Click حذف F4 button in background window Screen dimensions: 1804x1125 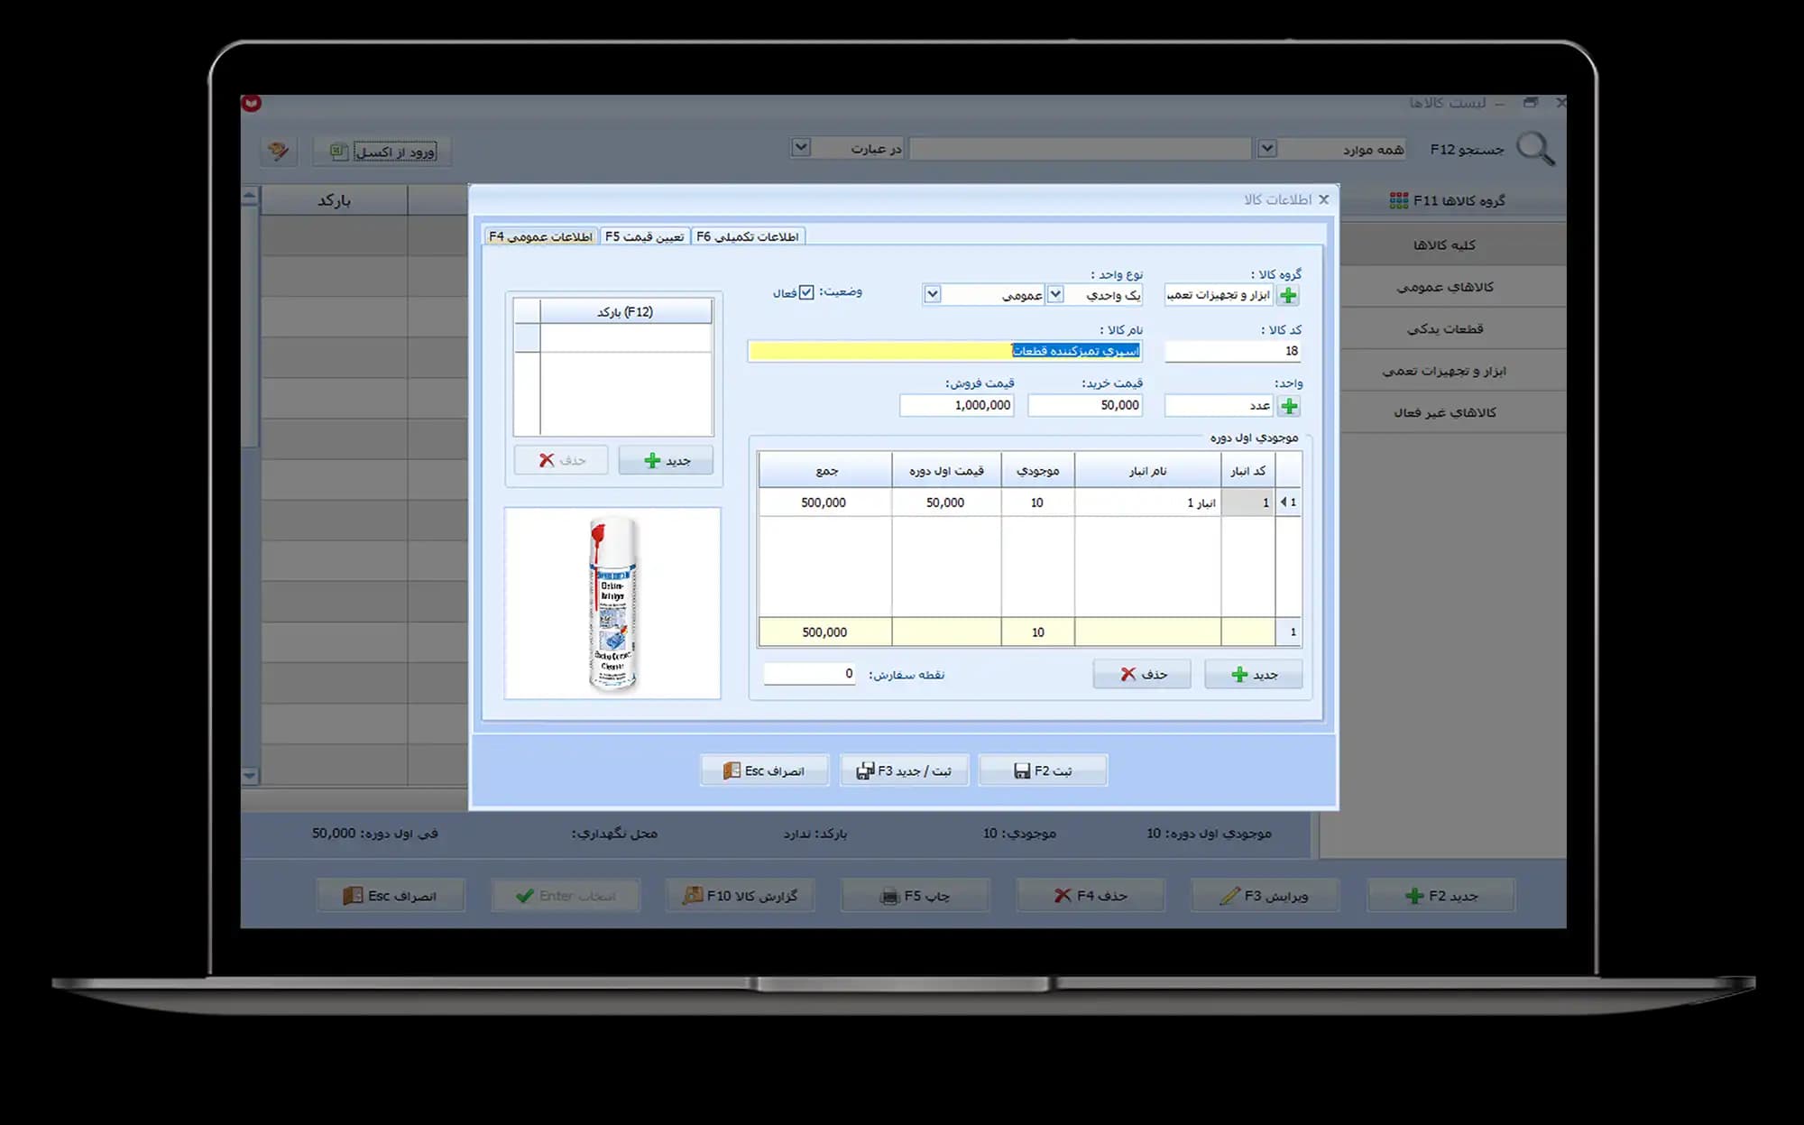pyautogui.click(x=1091, y=895)
